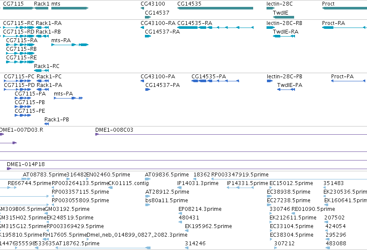Select the lectin-28C gene label
Image resolution: width=367 pixels, height=250 pixels.
coord(279,4)
